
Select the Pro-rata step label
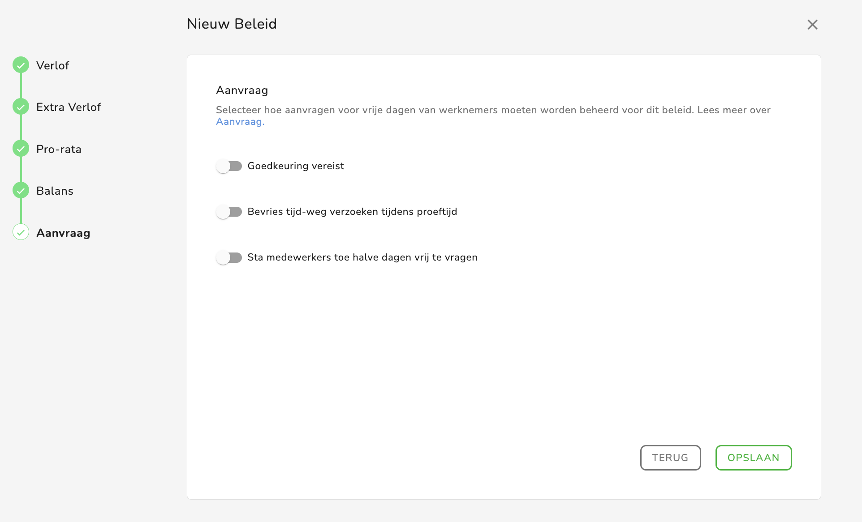[x=59, y=150]
